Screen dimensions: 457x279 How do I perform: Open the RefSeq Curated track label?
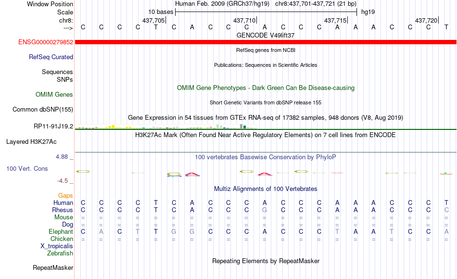tap(51, 57)
